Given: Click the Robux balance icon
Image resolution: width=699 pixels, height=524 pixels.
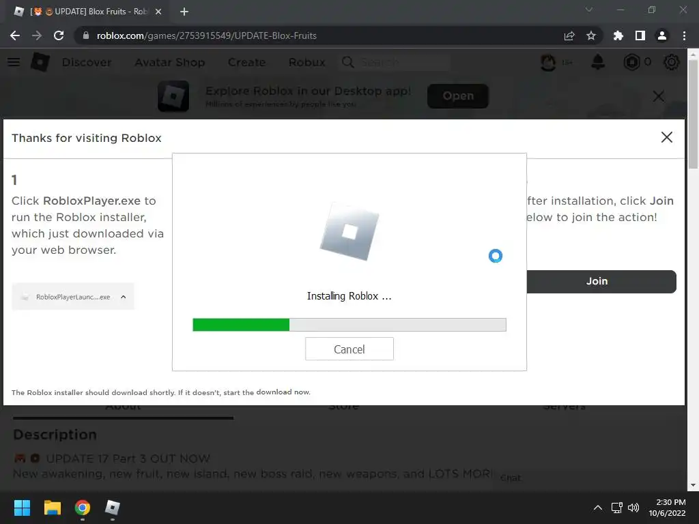Looking at the screenshot, I should pos(631,62).
